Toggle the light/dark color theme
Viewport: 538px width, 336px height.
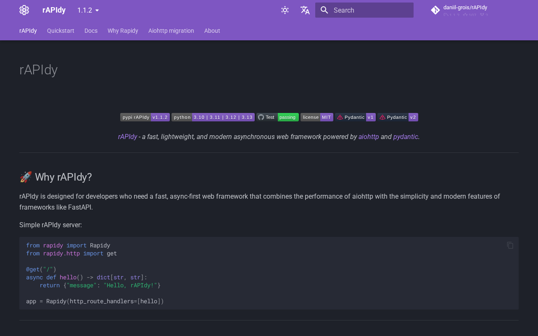click(285, 10)
